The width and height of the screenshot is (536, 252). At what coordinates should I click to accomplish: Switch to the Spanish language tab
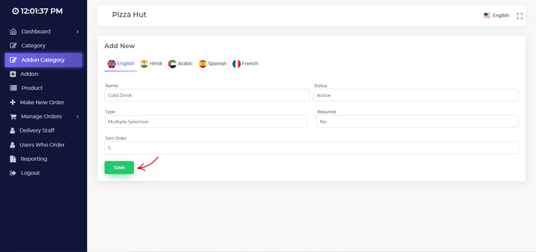pos(212,64)
